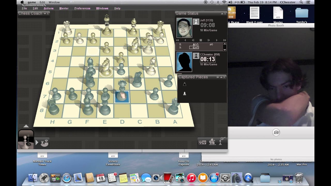Open the piece set selector with rook icon
This screenshot has width=331, height=186.
point(44,143)
